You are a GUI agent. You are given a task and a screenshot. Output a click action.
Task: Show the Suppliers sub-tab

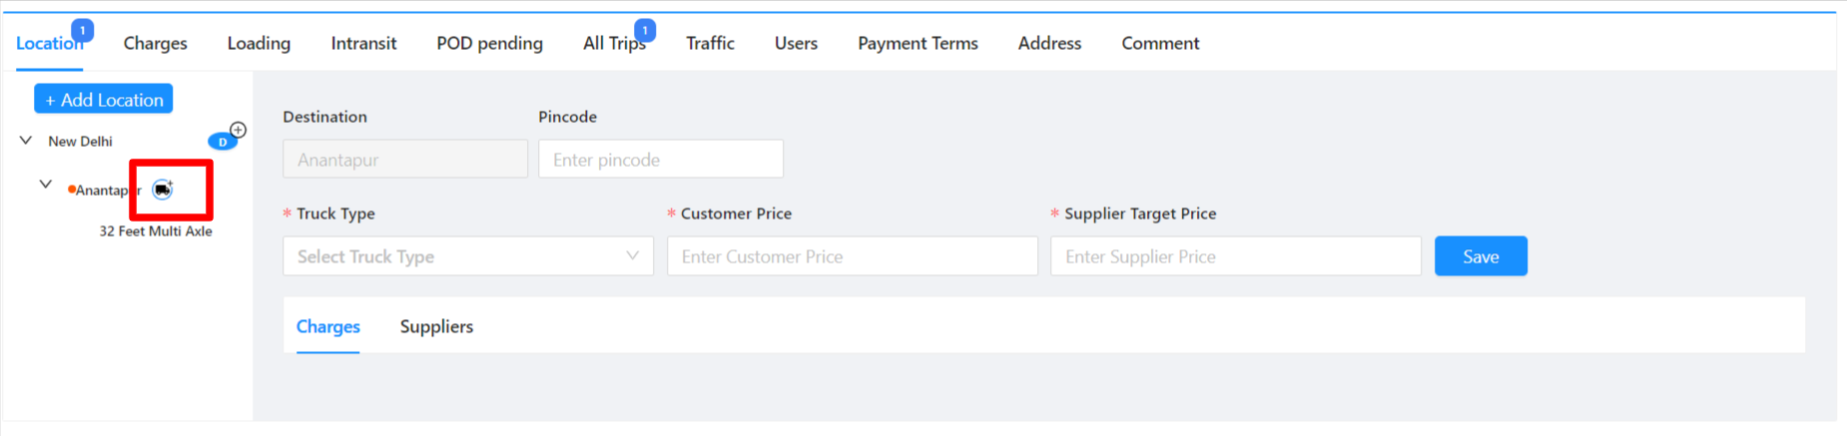click(x=436, y=327)
